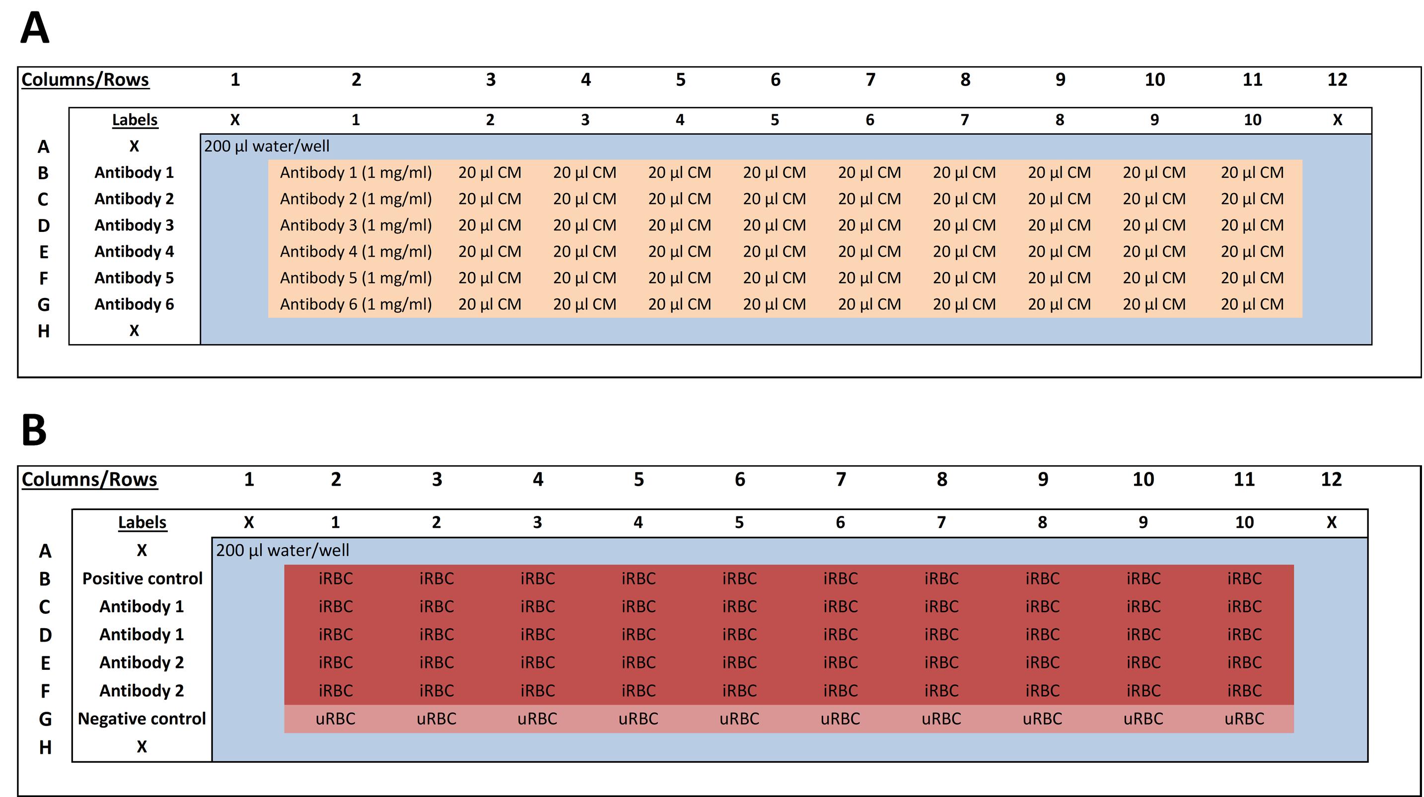Click the "Columns/Rows" heading in panel A
1424x797 pixels.
[85, 80]
